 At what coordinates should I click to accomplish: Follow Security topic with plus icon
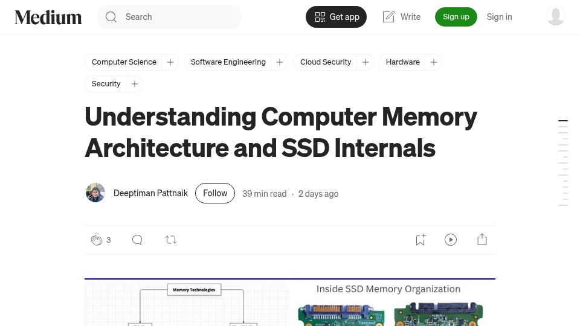[x=135, y=84]
